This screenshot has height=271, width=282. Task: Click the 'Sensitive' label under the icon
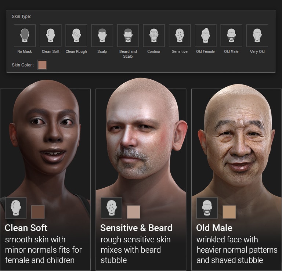pyautogui.click(x=180, y=51)
